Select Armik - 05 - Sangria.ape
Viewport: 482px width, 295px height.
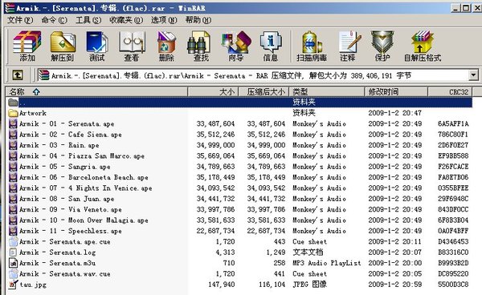(65, 167)
